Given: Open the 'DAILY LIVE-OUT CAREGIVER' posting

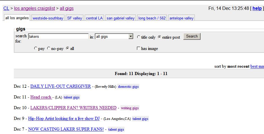Looking at the screenshot, I should 61,86.
